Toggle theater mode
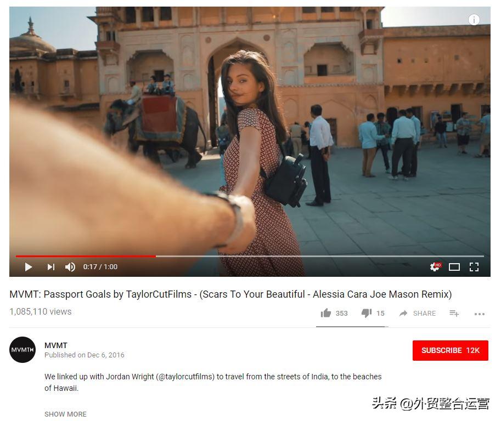 [x=454, y=267]
